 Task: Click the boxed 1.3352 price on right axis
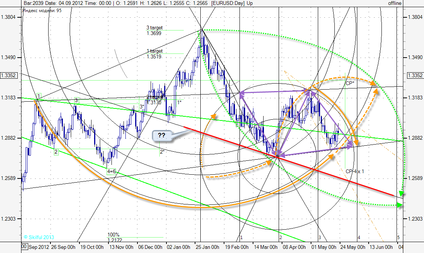click(413, 75)
